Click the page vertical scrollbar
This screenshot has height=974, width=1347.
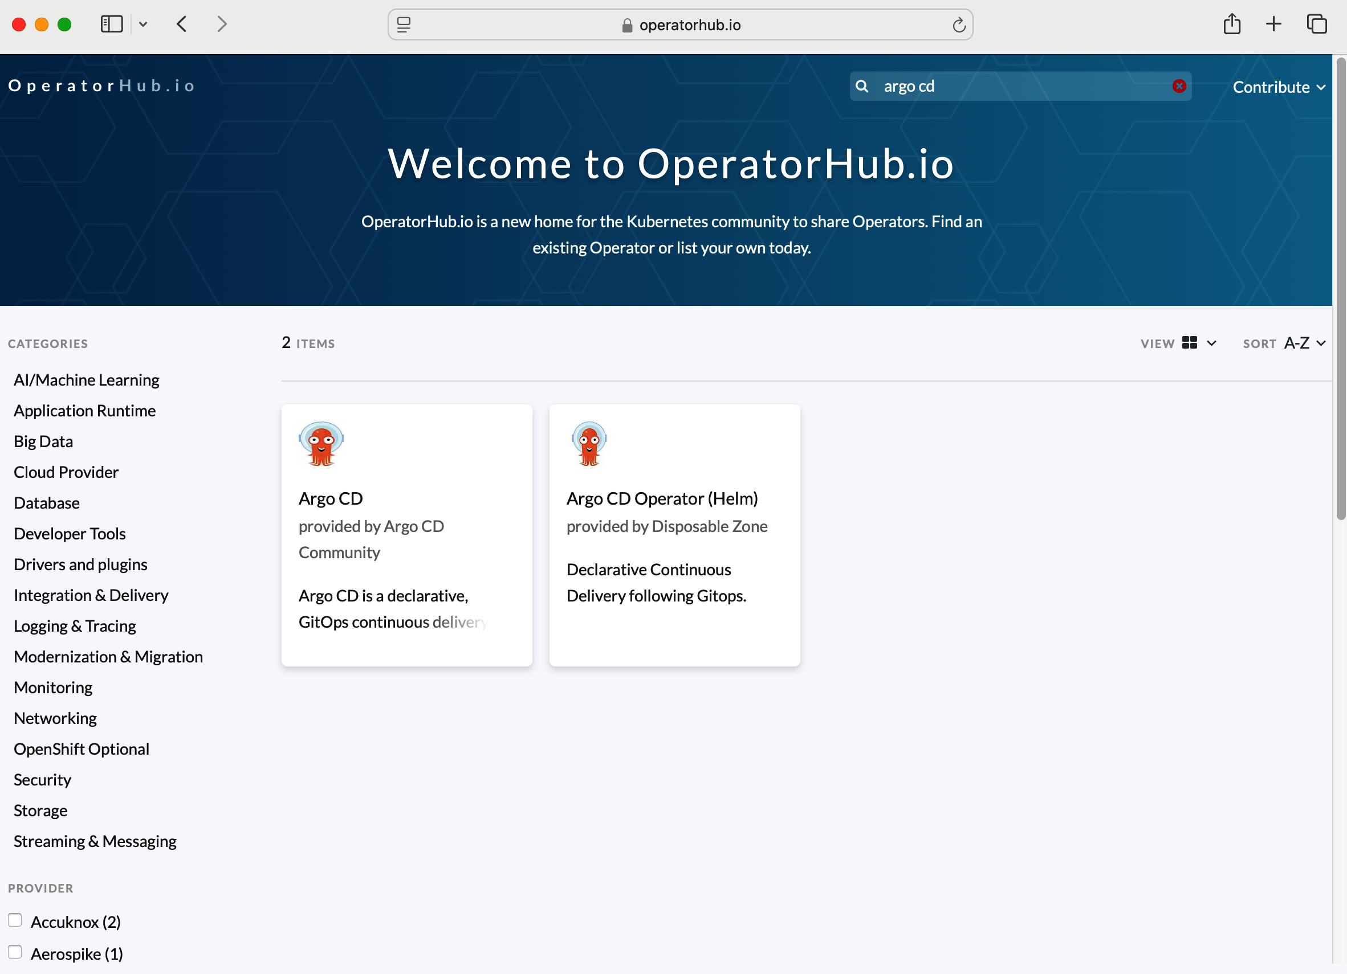point(1341,288)
